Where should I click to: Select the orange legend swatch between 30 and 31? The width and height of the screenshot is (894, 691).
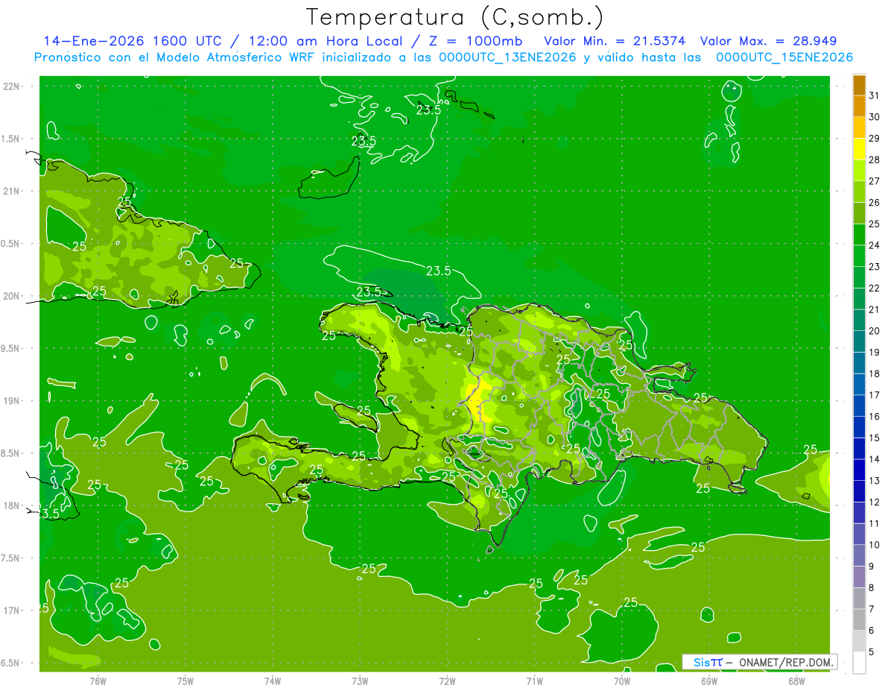click(x=859, y=106)
